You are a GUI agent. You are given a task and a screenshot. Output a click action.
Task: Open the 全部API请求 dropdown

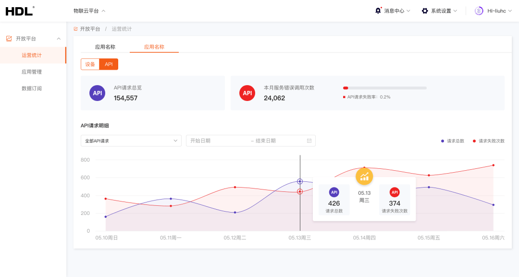point(131,141)
